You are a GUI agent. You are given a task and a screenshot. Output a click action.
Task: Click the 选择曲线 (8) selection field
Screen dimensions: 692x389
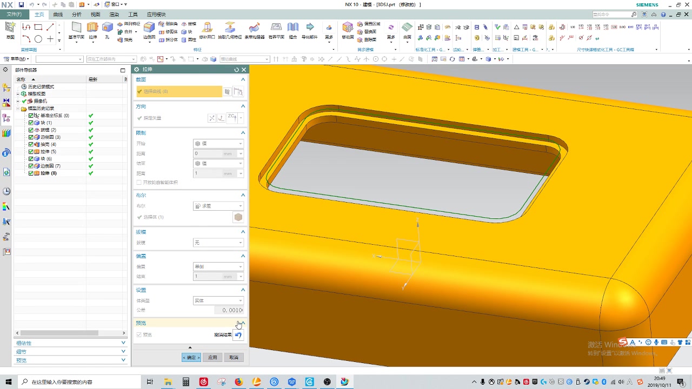point(179,91)
